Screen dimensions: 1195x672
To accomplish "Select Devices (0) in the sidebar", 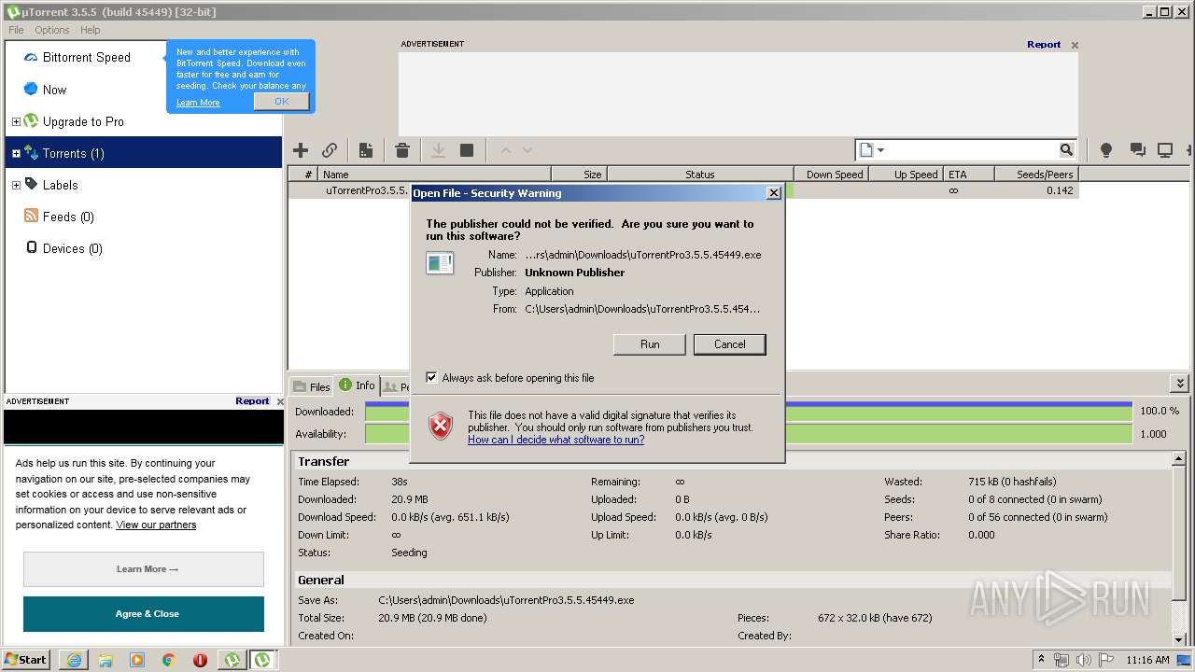I will 72,248.
